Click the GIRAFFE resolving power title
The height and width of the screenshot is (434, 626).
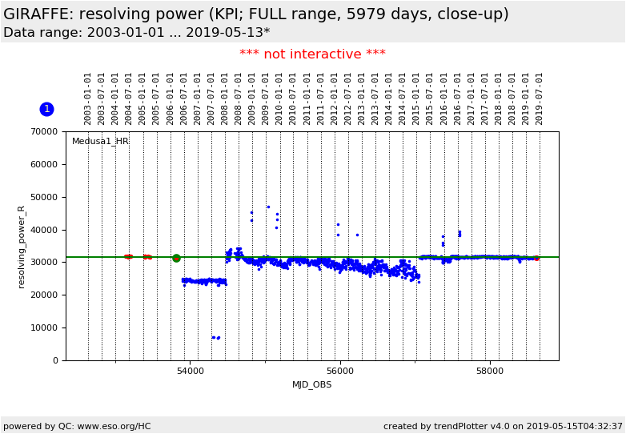tap(256, 14)
